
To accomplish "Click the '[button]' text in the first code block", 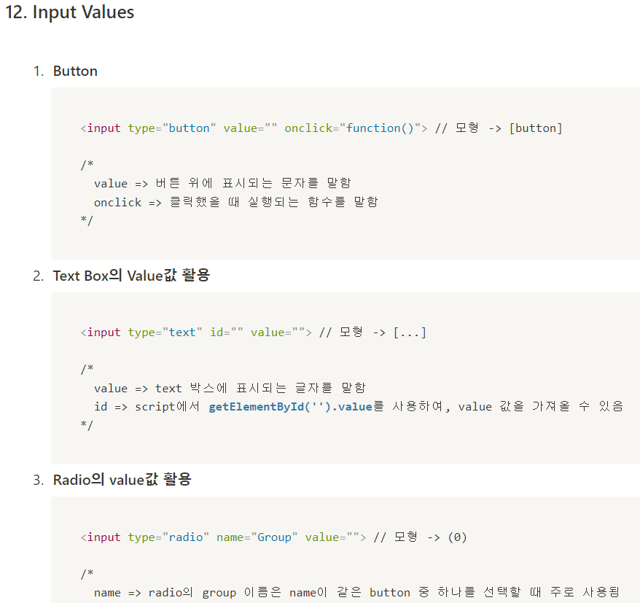I will pyautogui.click(x=536, y=128).
